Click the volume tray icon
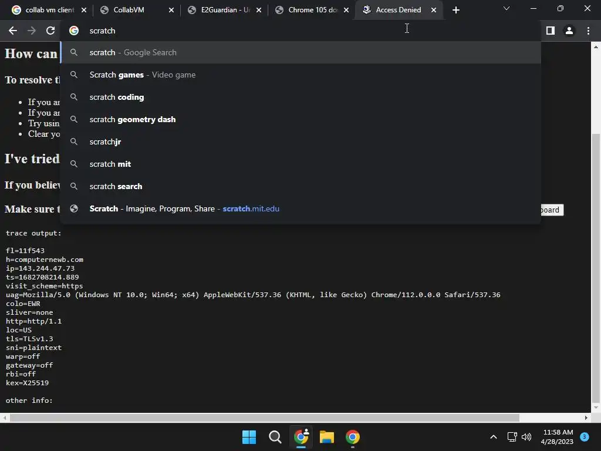 pos(526,437)
